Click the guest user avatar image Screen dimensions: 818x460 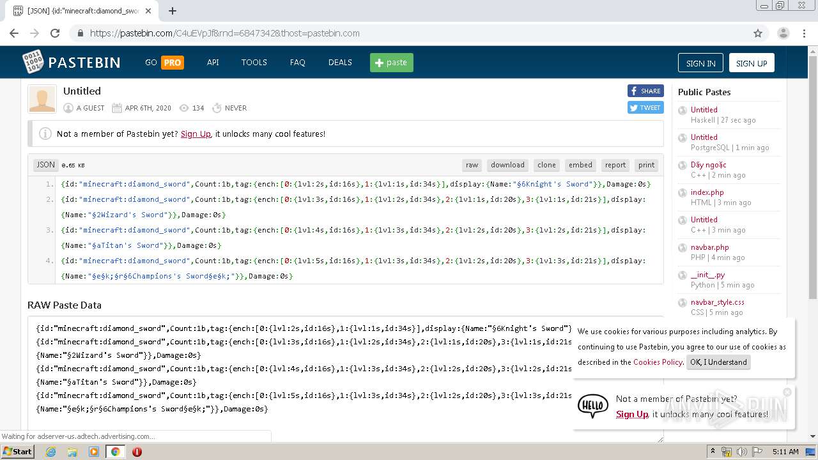coord(42,99)
